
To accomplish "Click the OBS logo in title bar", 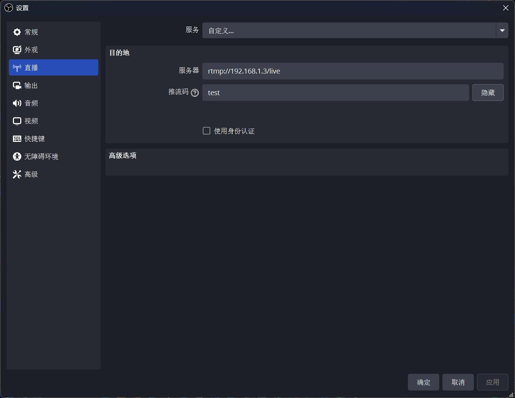I will [9, 8].
